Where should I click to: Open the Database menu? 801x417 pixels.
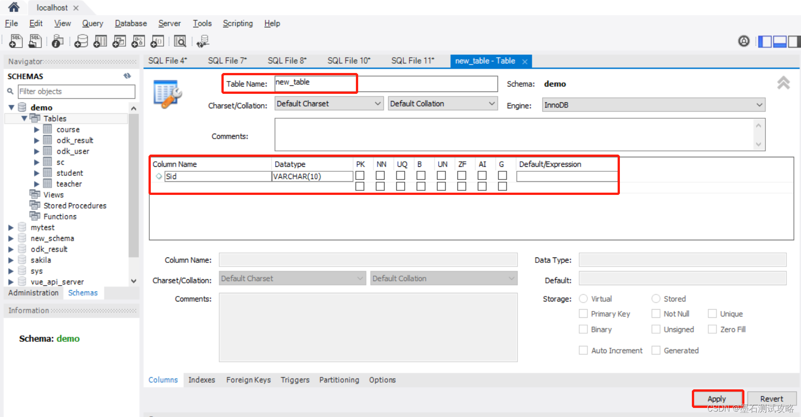pos(131,24)
